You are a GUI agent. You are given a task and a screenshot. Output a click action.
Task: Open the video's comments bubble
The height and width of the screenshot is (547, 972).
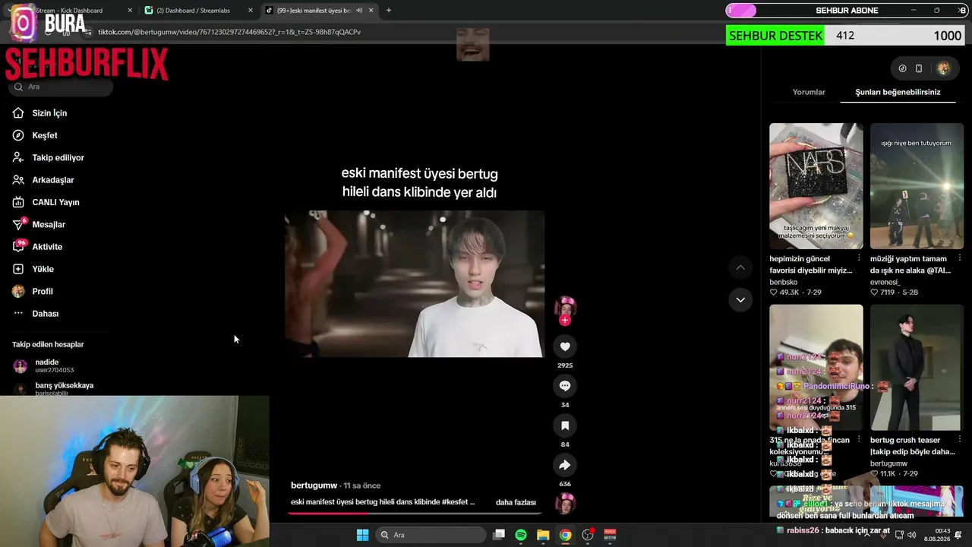point(565,386)
